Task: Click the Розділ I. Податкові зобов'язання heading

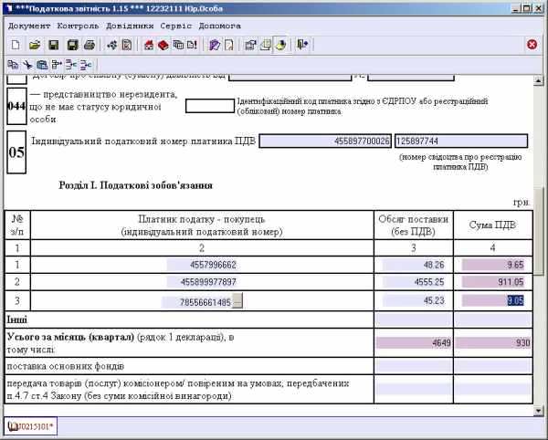Action: (135, 185)
